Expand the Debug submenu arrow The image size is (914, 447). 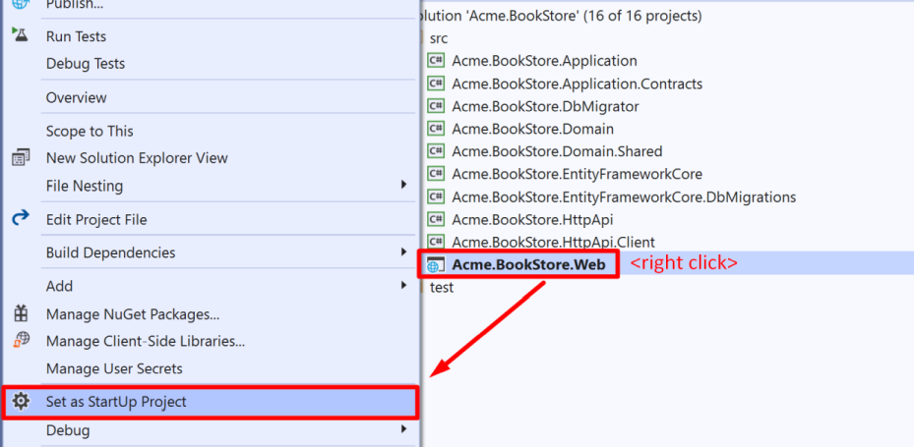tap(403, 430)
